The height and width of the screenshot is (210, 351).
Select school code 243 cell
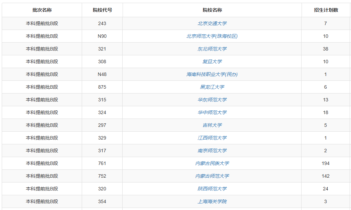[x=102, y=23]
